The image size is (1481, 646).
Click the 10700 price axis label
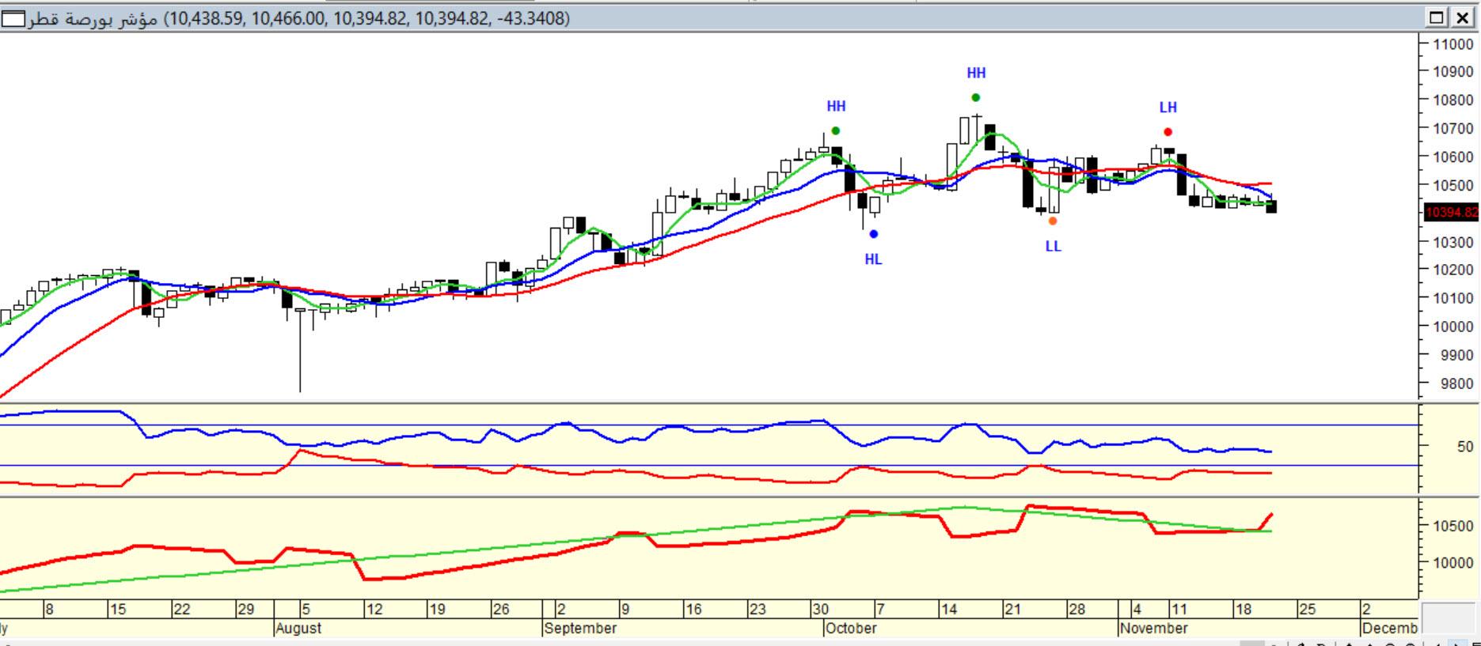[1453, 128]
